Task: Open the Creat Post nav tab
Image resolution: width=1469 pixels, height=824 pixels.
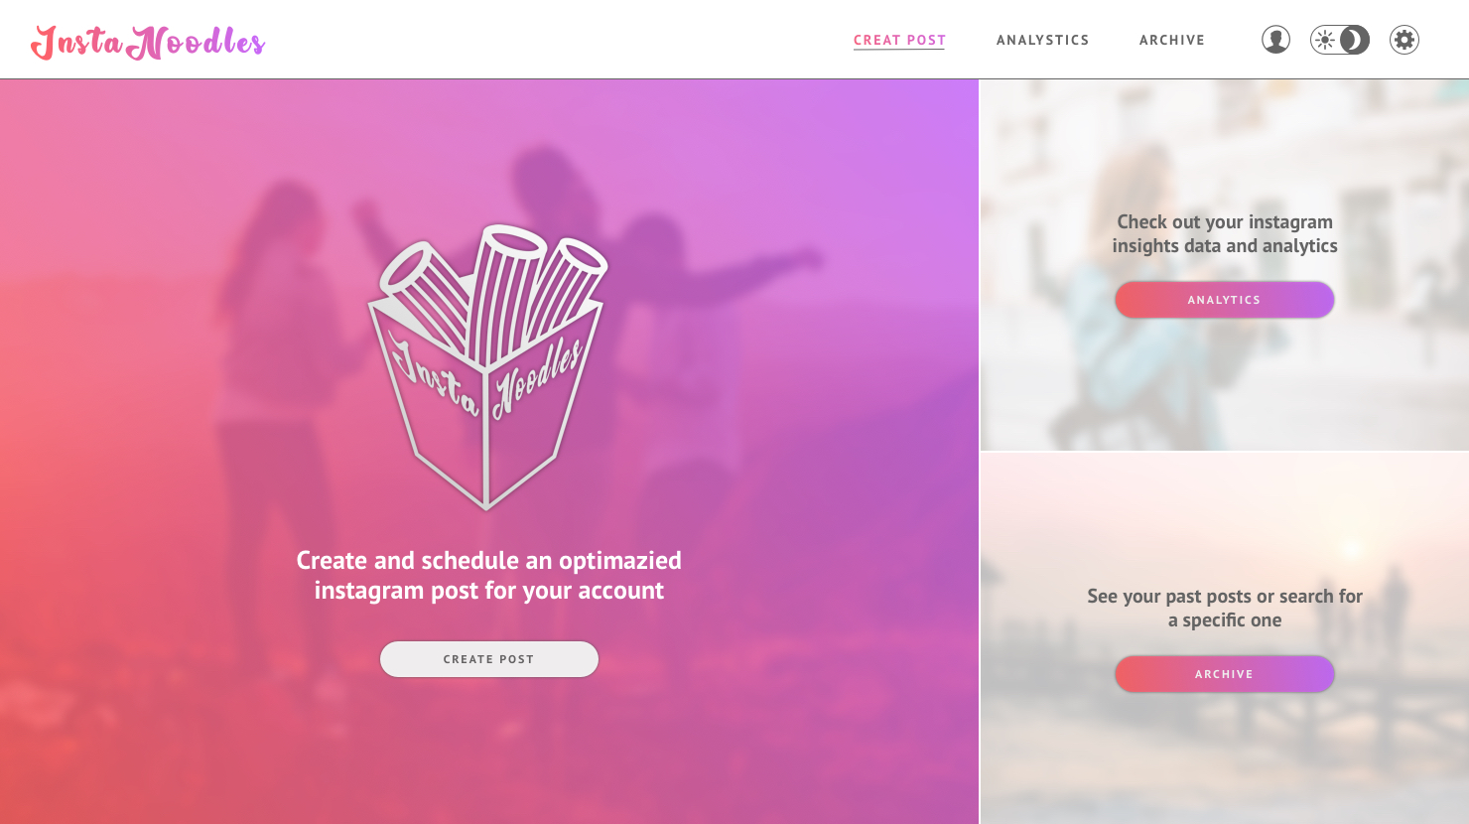Action: 899,40
